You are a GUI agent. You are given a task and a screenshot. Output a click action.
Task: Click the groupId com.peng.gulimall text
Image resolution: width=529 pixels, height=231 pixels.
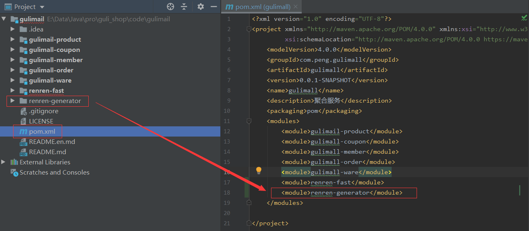tap(332, 60)
